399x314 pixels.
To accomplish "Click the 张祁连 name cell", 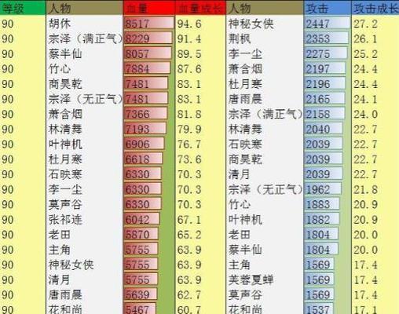I will click(x=84, y=220).
